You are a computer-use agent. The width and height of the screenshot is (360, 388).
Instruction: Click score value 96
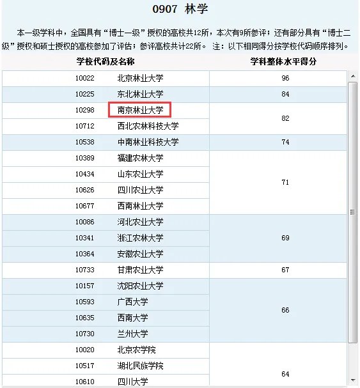[285, 78]
